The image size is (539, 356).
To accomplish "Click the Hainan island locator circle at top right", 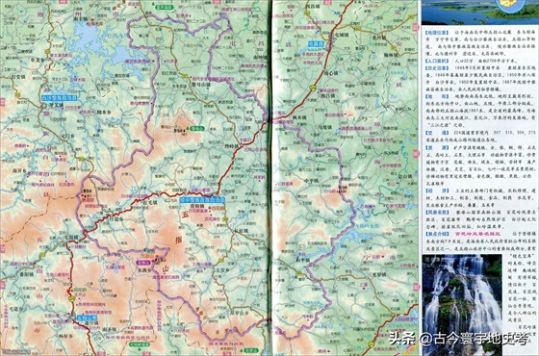I will pos(511,5).
